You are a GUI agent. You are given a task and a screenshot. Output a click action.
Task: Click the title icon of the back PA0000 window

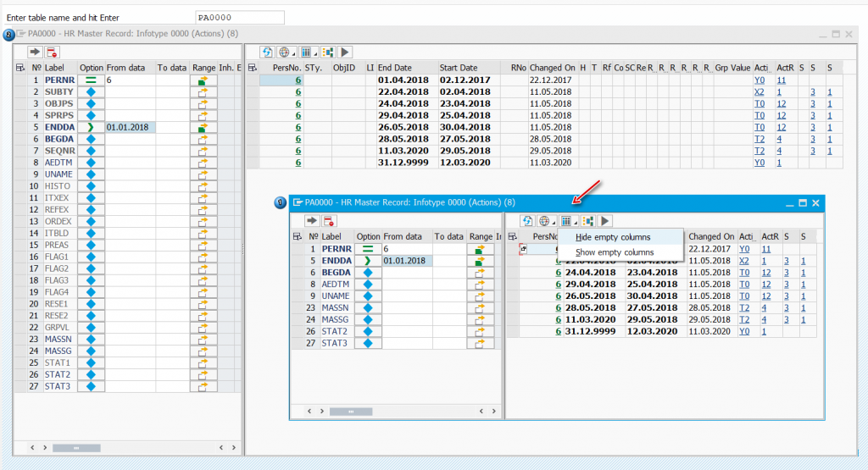coord(21,34)
